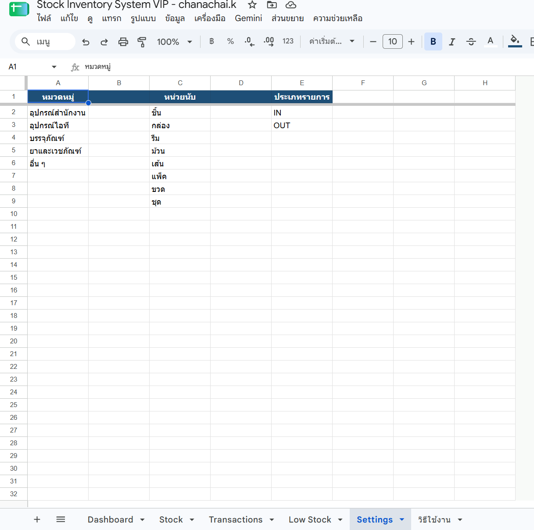
Task: Open the font family dropdown
Action: (332, 41)
